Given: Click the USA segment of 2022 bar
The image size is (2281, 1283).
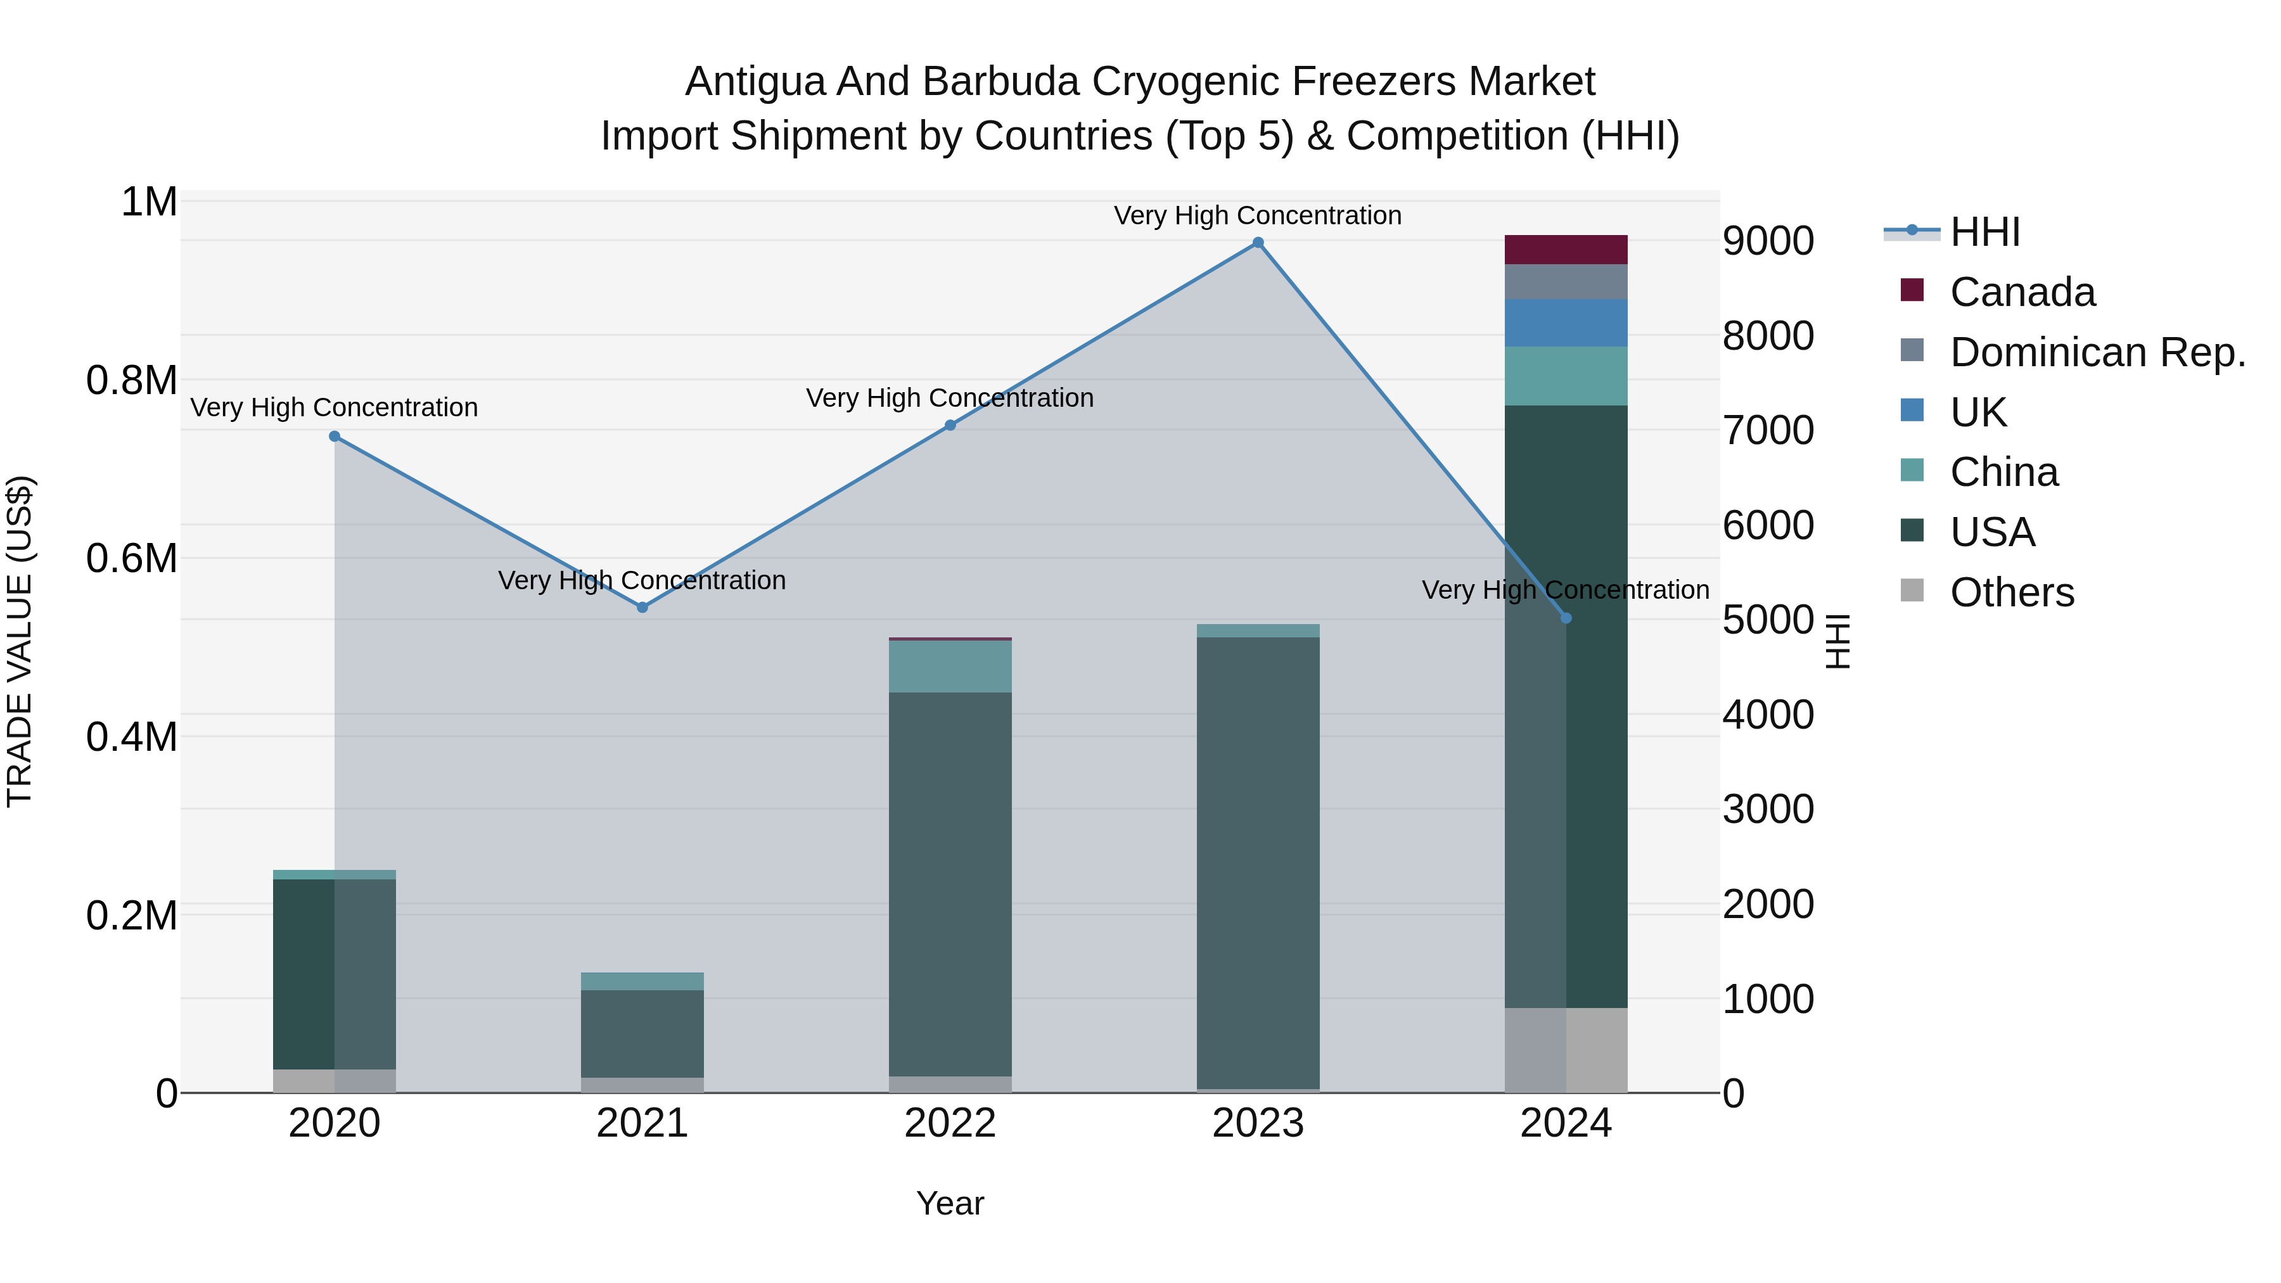Looking at the screenshot, I should coord(950,884).
